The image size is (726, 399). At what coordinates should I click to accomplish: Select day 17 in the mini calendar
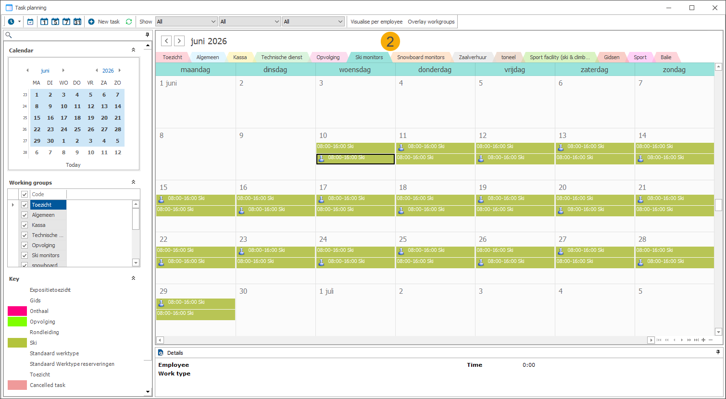[64, 118]
